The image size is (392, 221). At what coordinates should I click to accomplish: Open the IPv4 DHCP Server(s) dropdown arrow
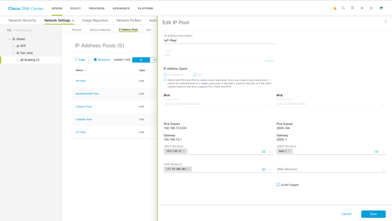tap(270, 152)
